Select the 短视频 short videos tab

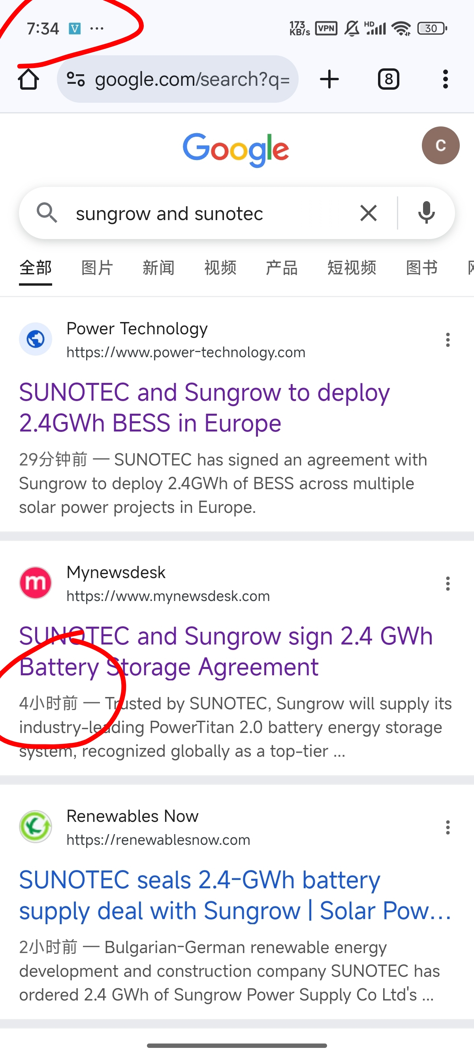(x=352, y=268)
